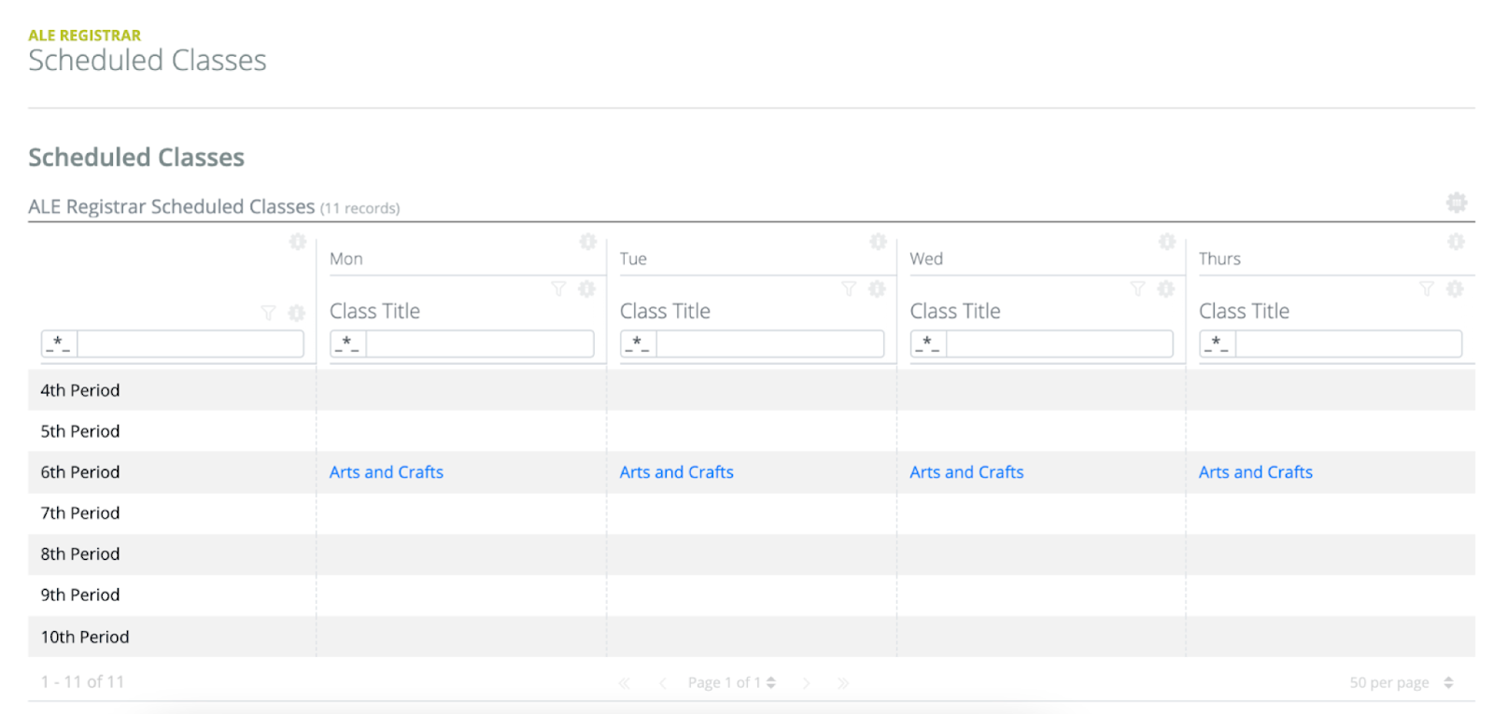Click the period column filter text field
1494x714 pixels.
190,343
